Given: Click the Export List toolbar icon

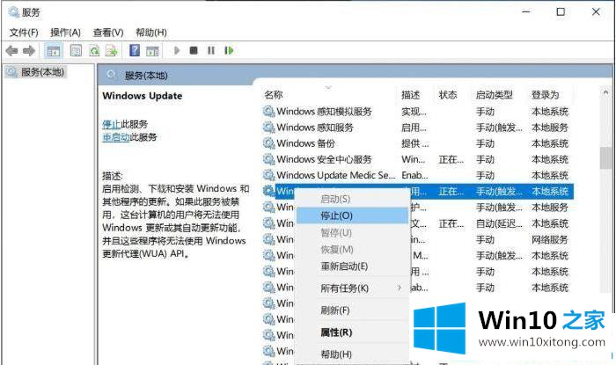Looking at the screenshot, I should coord(112,51).
